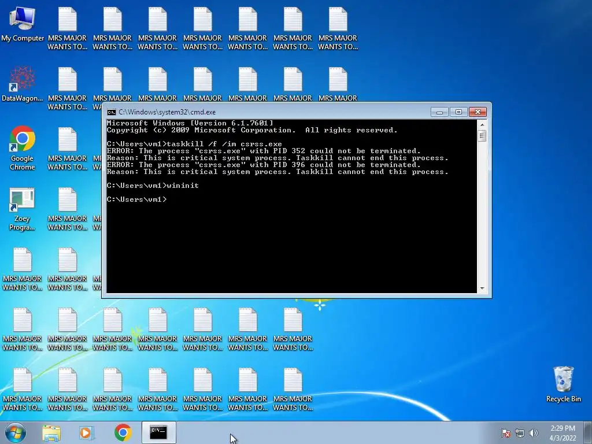
Task: Select the MRS MAJOR file beside DataWagon shortcut
Action: tap(67, 88)
